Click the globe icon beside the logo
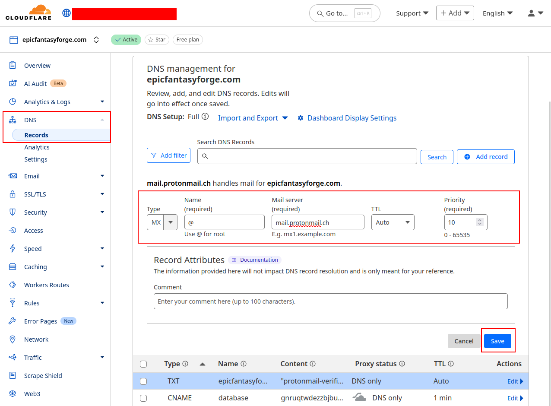 click(66, 13)
